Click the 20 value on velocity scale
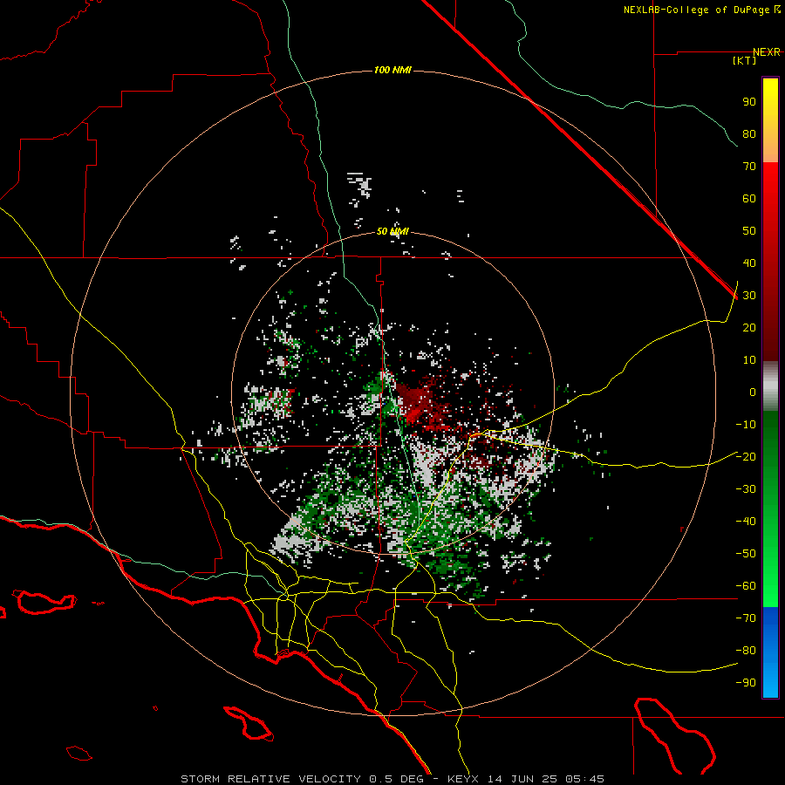Image resolution: width=785 pixels, height=785 pixels. (x=749, y=327)
